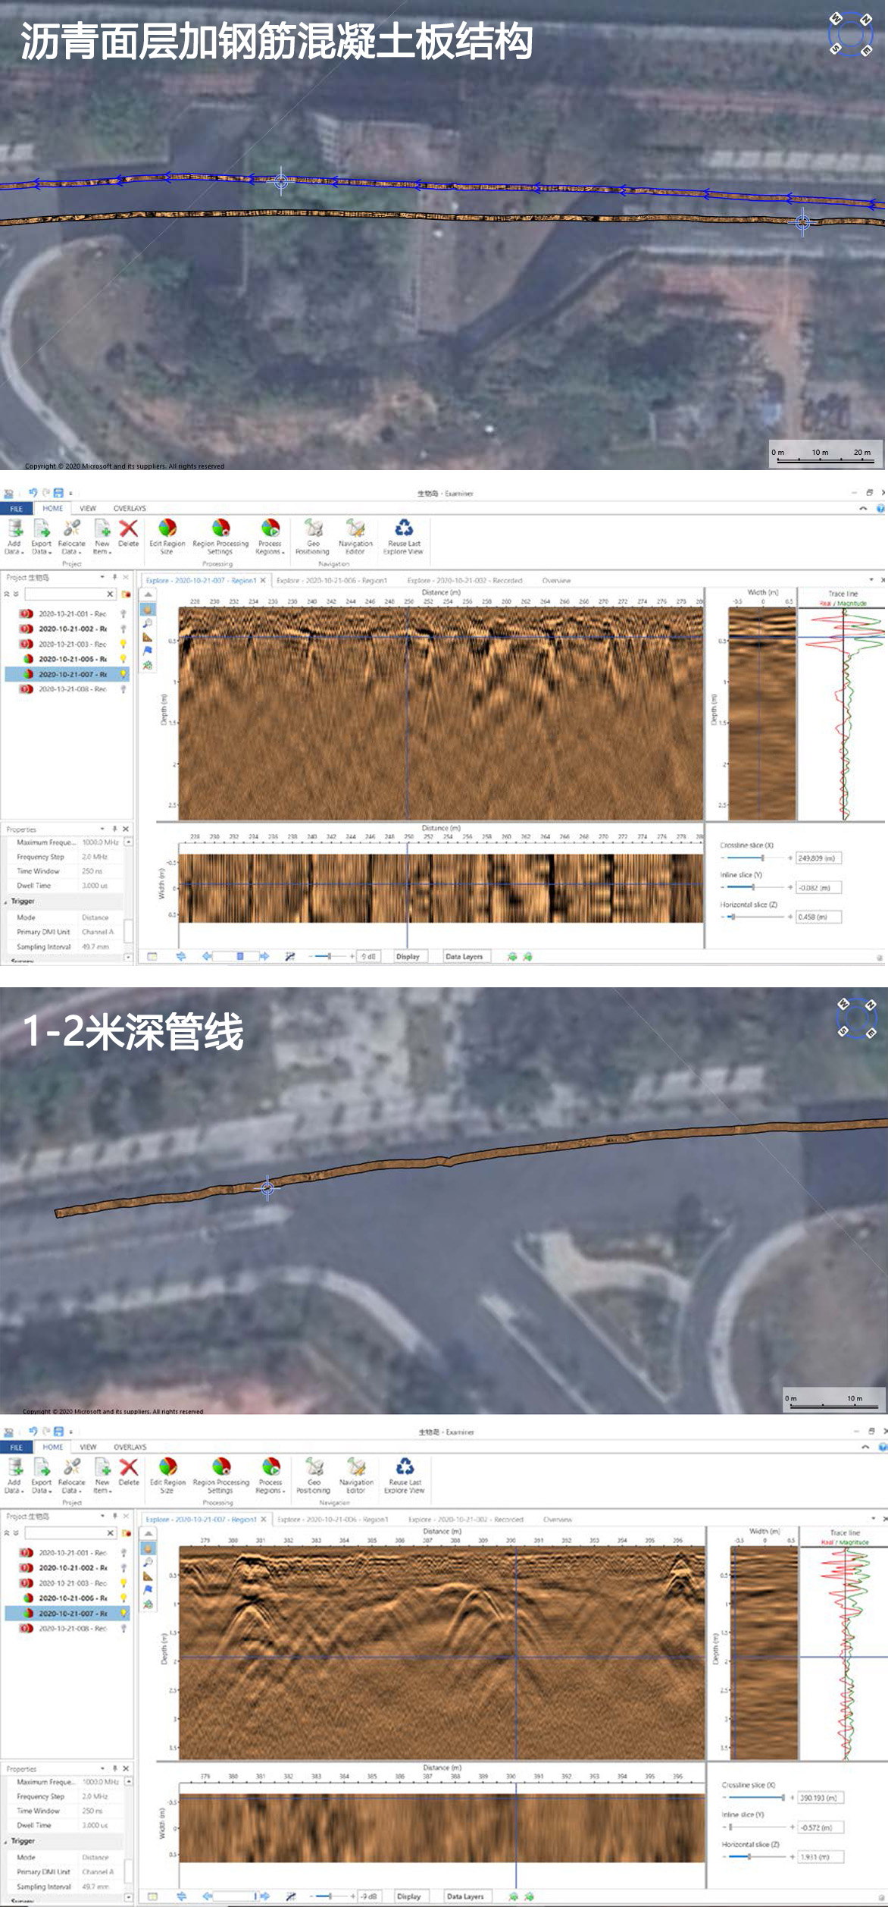This screenshot has width=888, height=1907.
Task: Click Geo Positioning in the upper Examiner window
Action: click(x=312, y=535)
